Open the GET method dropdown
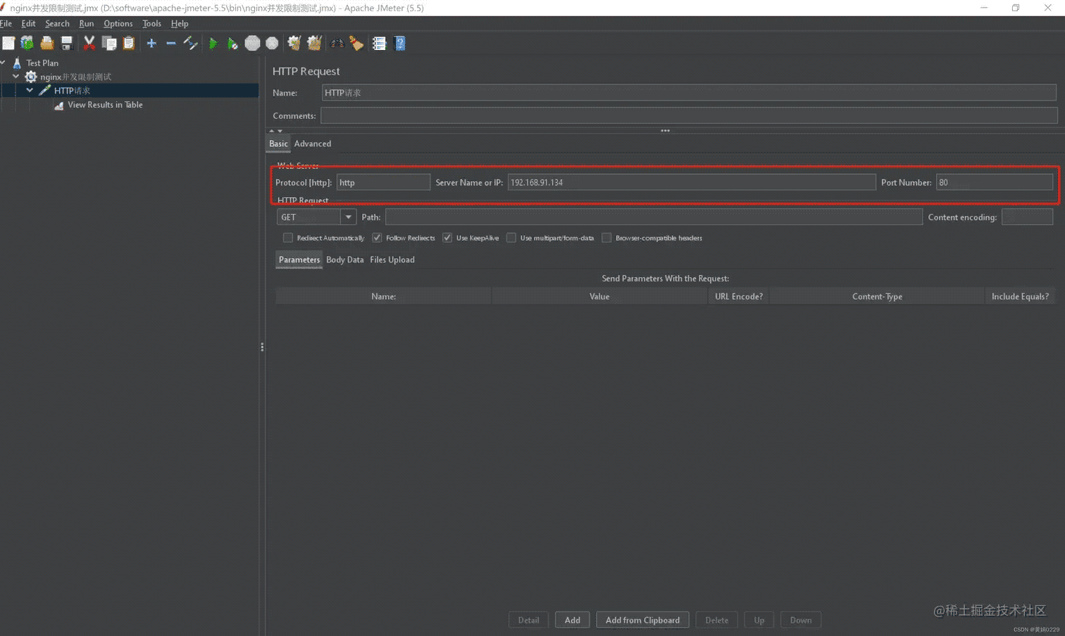Screen dimensions: 1065x636 click(x=348, y=217)
